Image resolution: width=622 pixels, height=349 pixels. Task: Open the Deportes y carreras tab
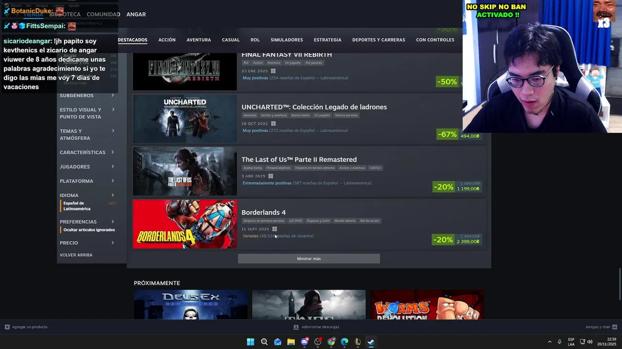379,40
